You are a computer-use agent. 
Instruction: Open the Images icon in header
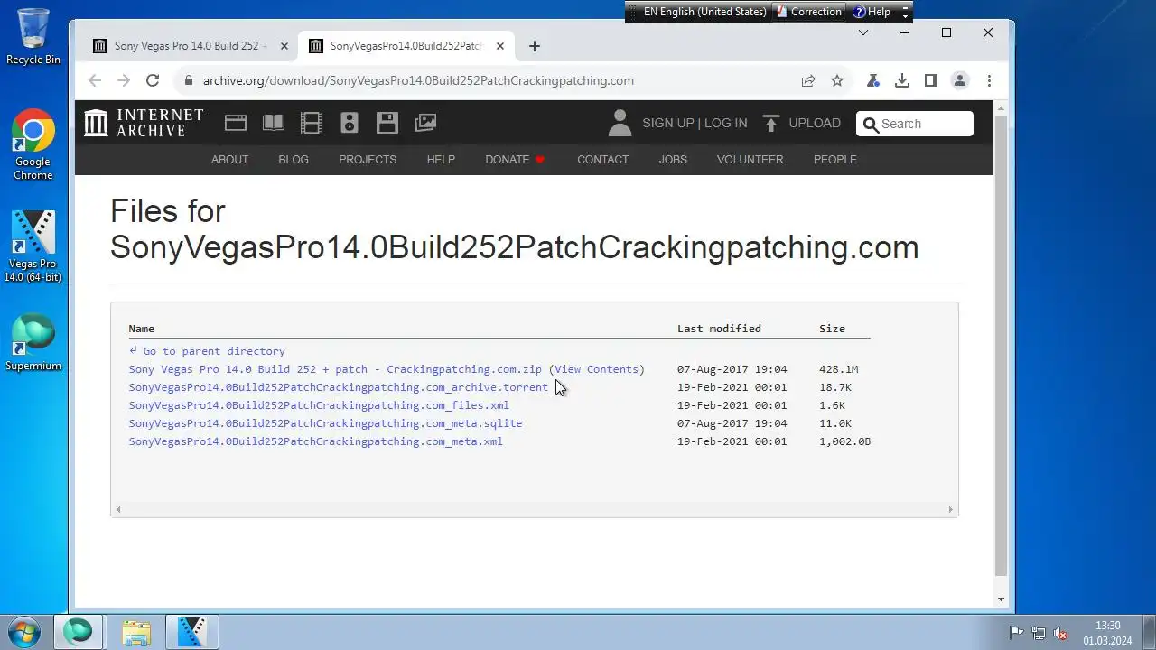[425, 123]
